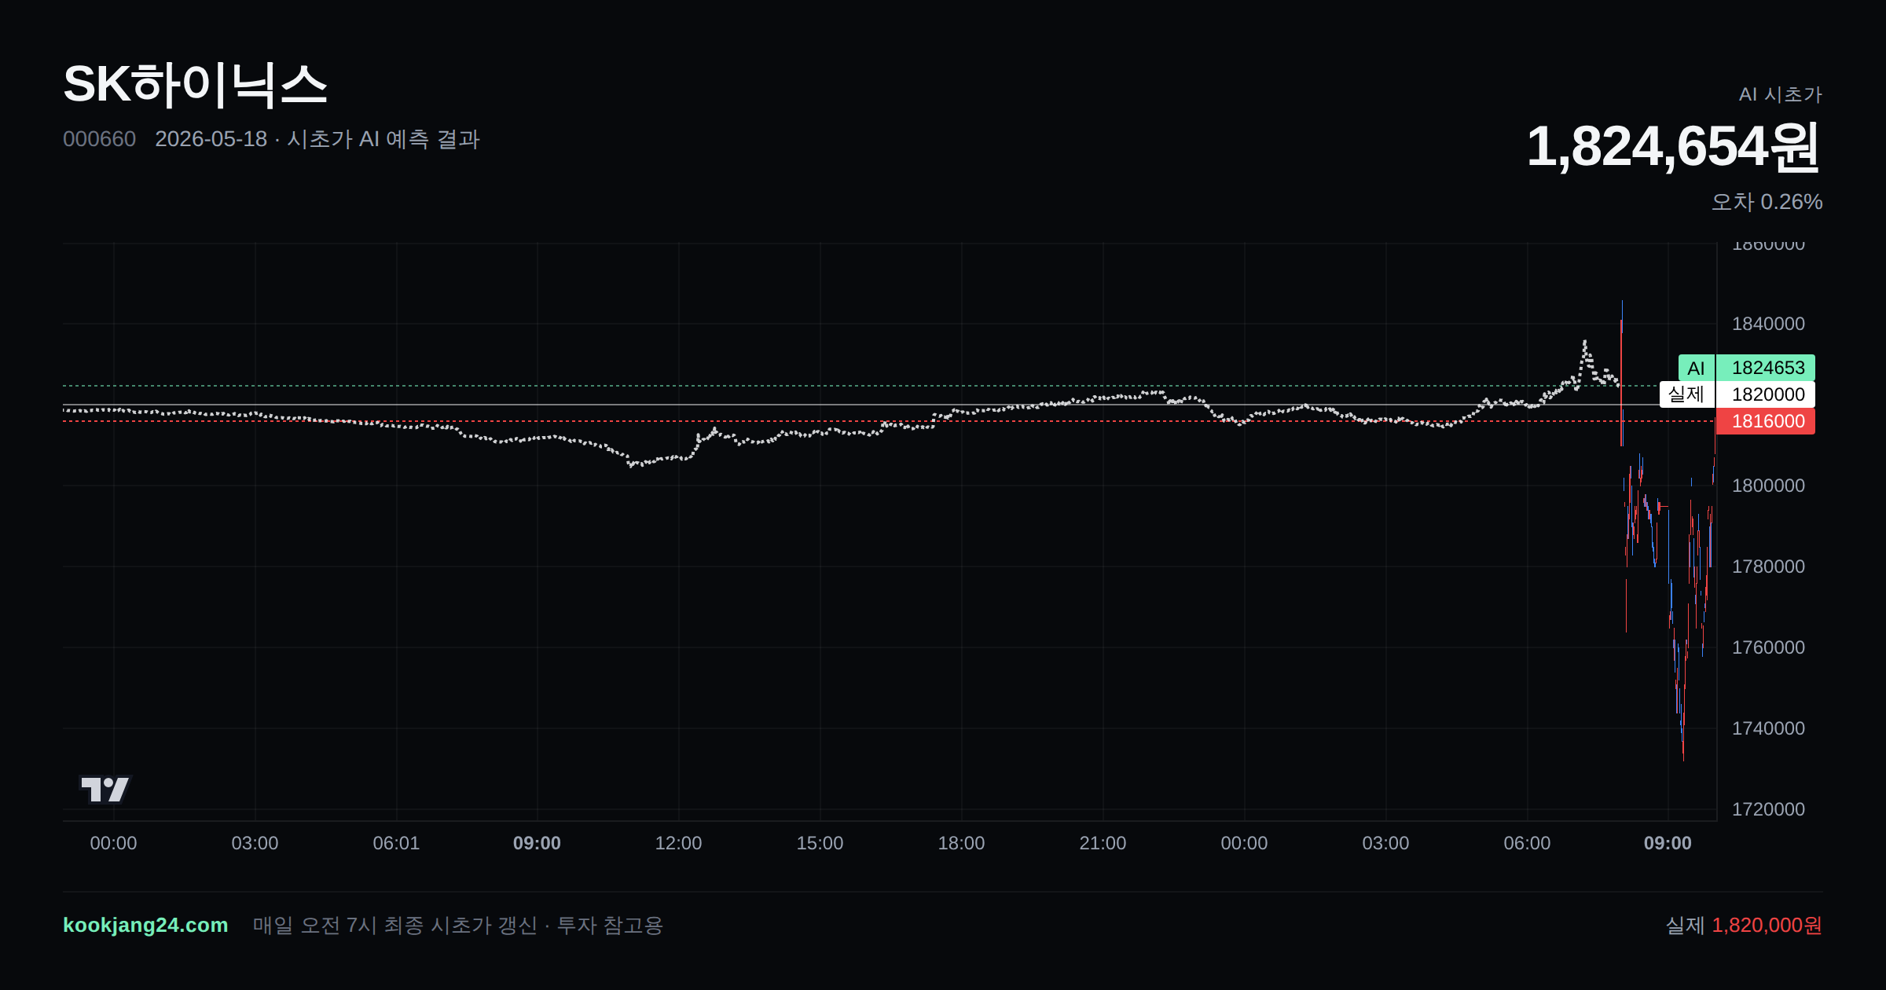Click the 18:00 time axis label
1886x990 pixels.
pos(961,843)
